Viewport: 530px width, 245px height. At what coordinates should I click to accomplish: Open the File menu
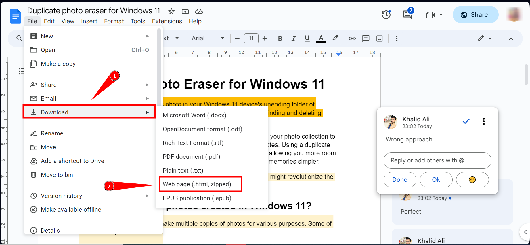32,21
